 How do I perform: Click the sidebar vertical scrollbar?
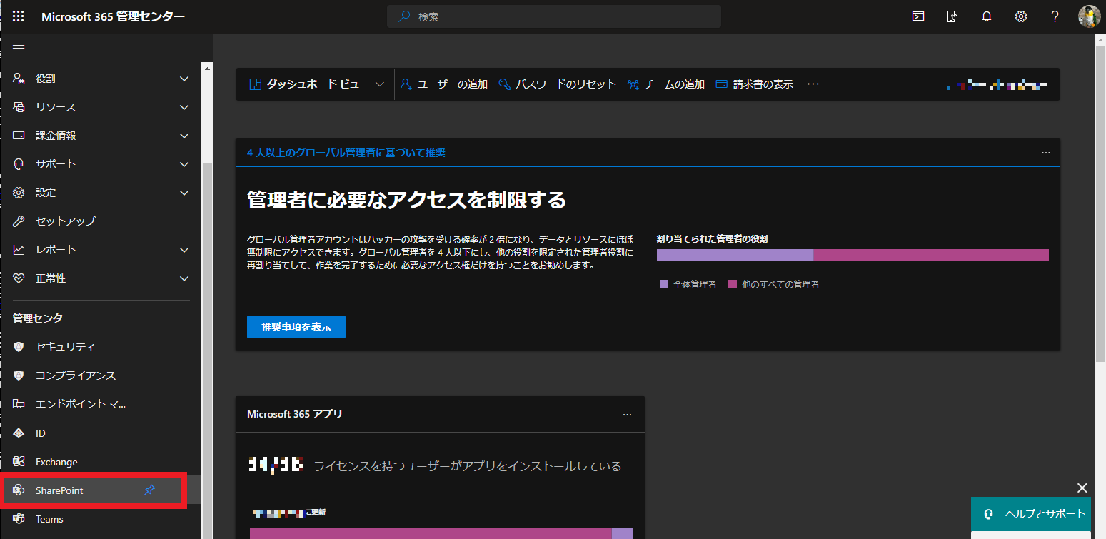click(x=207, y=350)
